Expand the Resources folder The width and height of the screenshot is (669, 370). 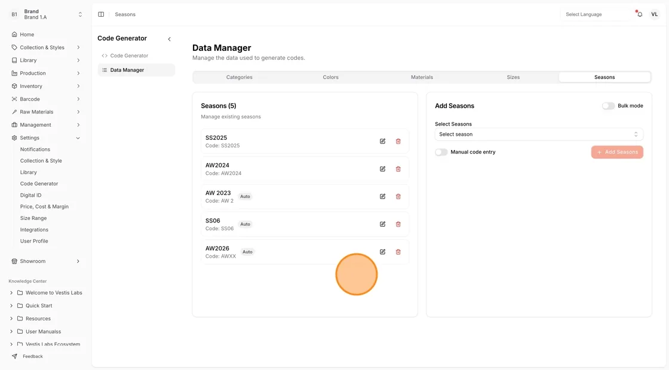[x=11, y=319]
